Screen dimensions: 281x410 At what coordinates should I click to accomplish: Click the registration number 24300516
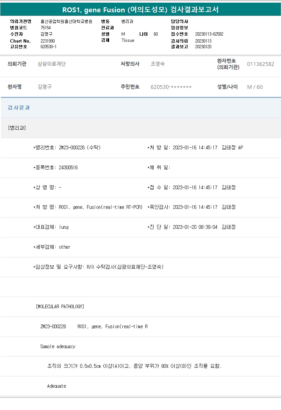pos(68,168)
